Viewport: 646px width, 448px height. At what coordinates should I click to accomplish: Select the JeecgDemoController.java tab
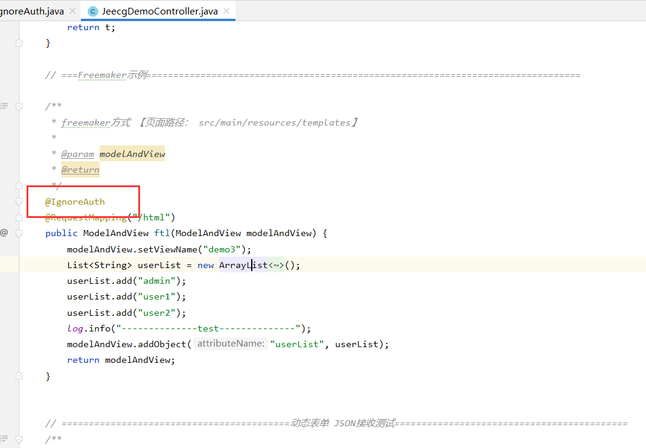[x=159, y=11]
